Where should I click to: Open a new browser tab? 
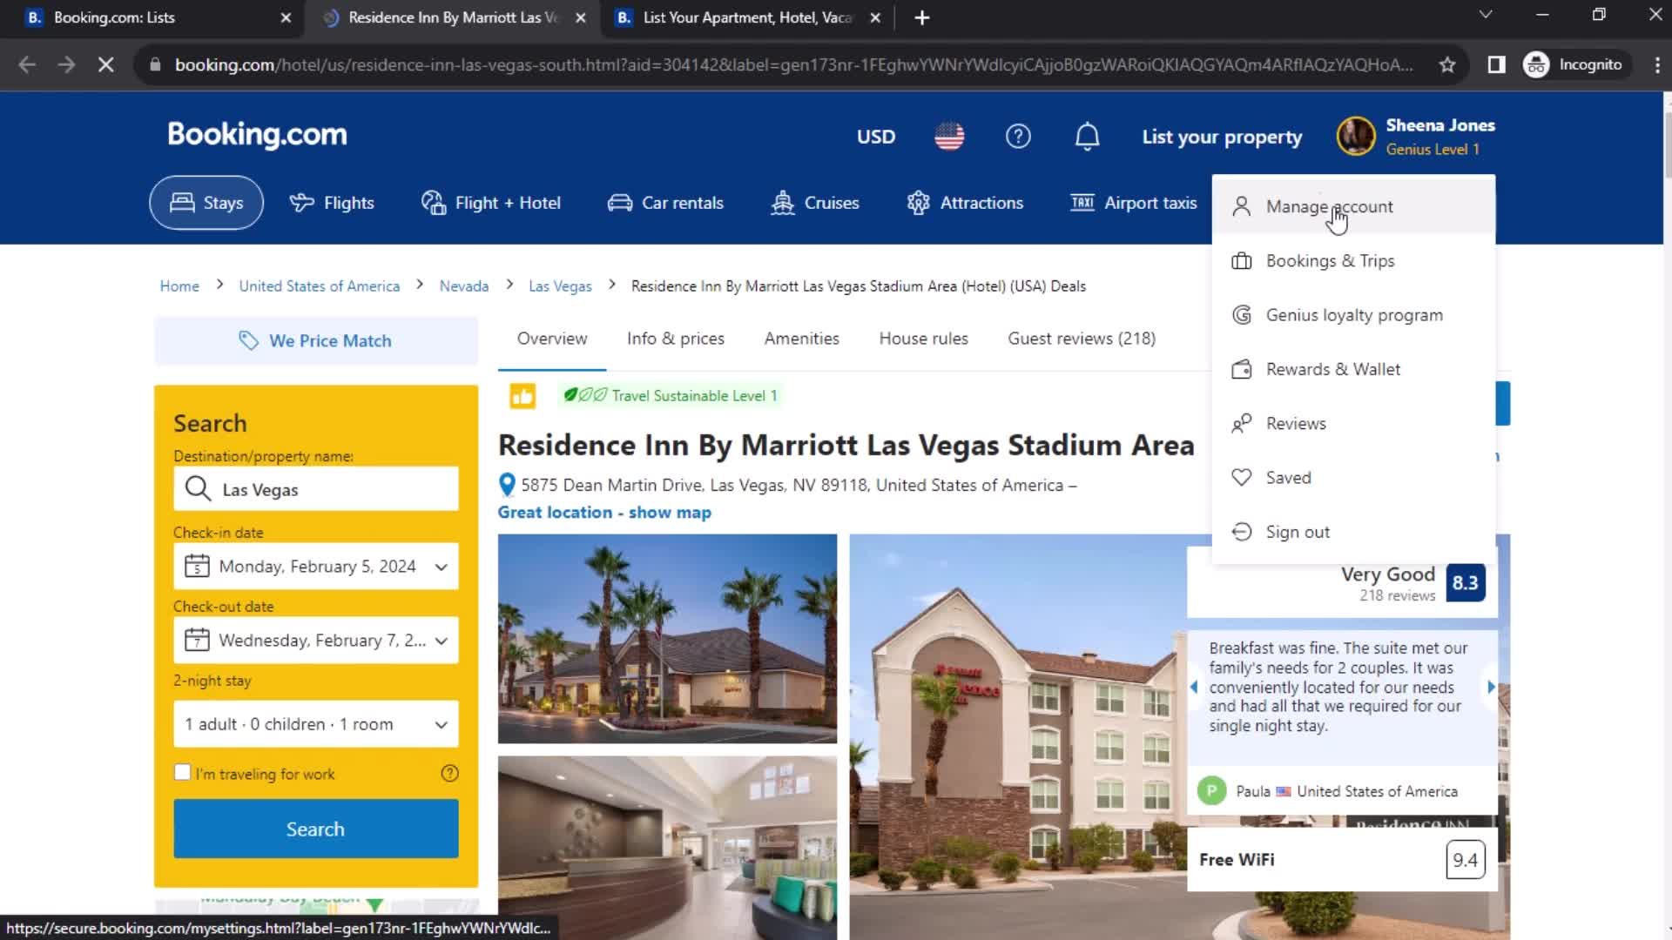tap(922, 17)
